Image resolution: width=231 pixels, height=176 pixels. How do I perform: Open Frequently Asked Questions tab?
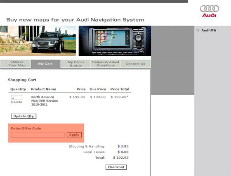(106, 64)
